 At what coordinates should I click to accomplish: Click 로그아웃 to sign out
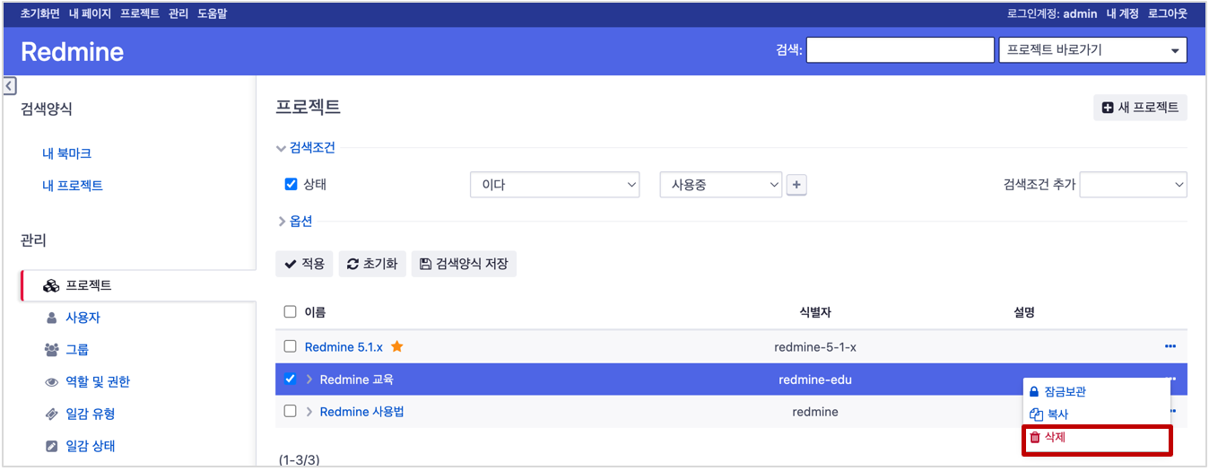[x=1167, y=13]
